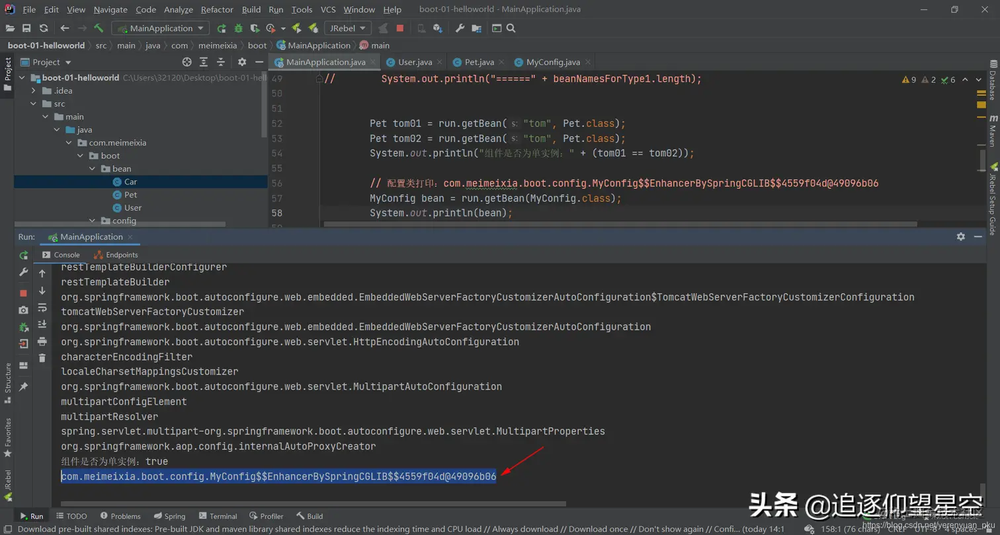This screenshot has height=535, width=1000.
Task: Open the Project view selector dropdown
Action: point(46,62)
